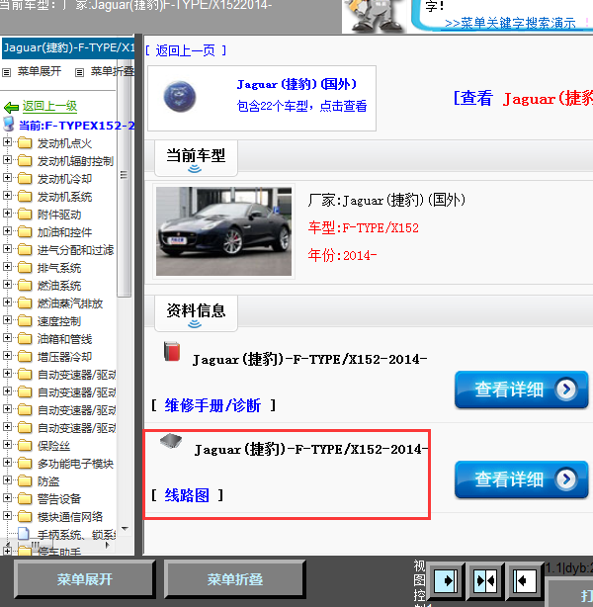Expand the 发动机辐射控制 tree node
This screenshot has width=593, height=607.
point(7,159)
